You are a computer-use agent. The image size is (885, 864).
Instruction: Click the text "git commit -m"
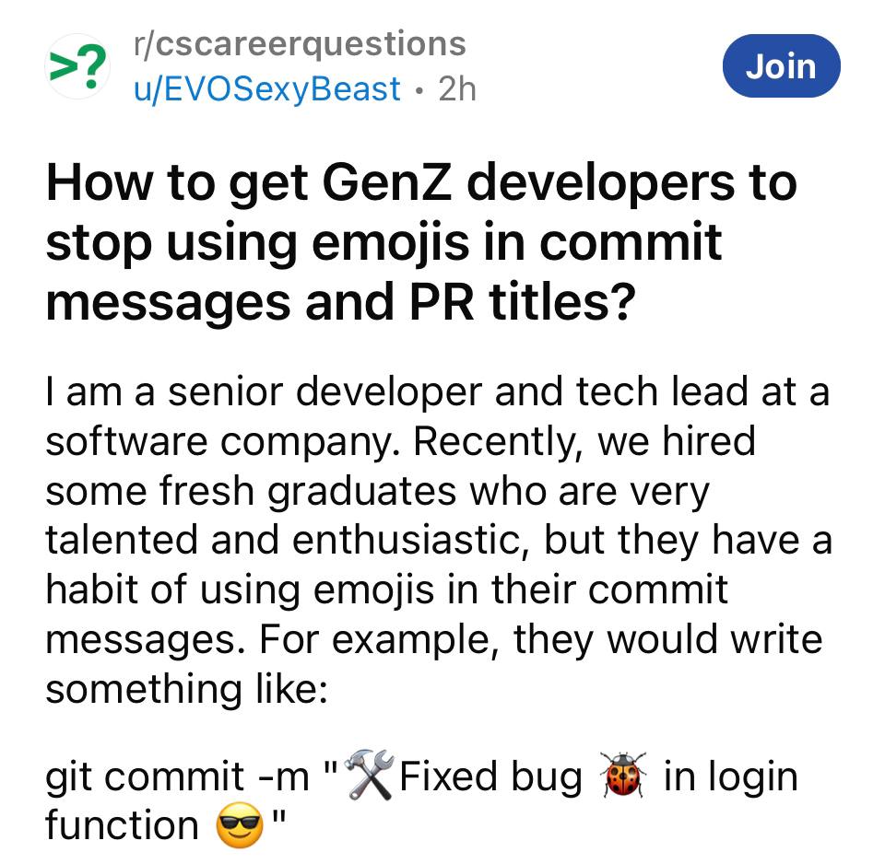pyautogui.click(x=177, y=776)
